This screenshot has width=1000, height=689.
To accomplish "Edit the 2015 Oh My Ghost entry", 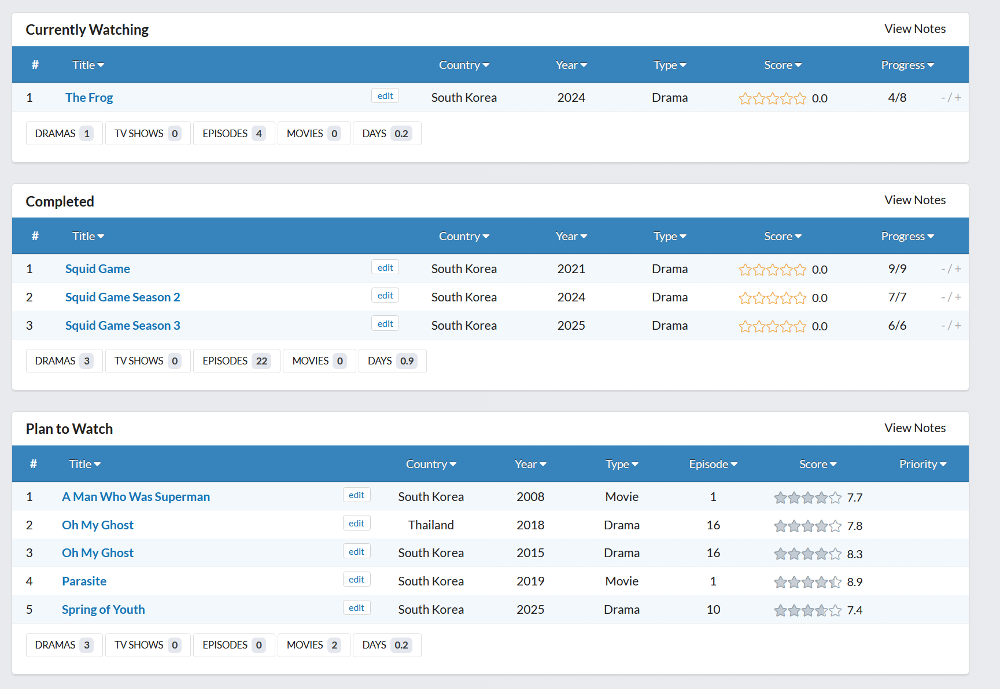I will point(357,552).
